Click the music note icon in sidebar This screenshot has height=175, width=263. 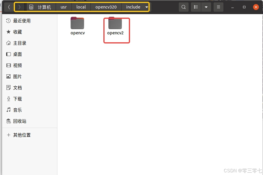tap(8, 110)
